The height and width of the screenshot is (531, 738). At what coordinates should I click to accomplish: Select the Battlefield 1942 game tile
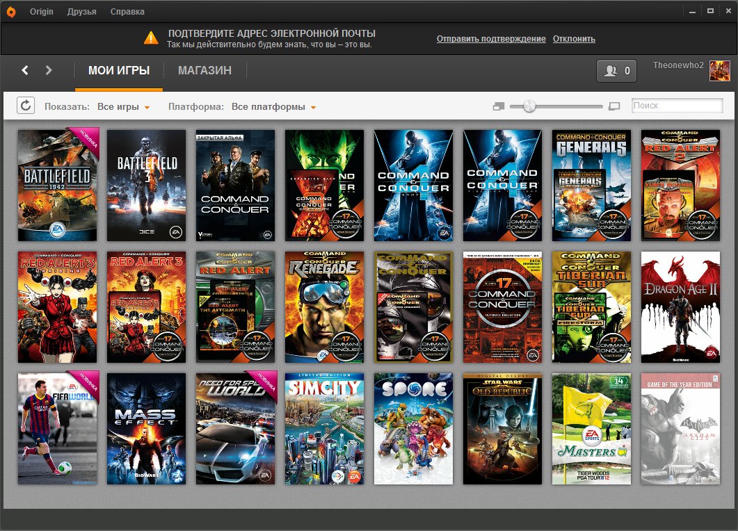[x=58, y=186]
